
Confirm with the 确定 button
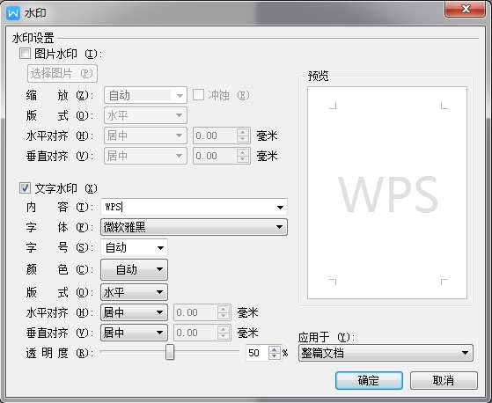369,381
